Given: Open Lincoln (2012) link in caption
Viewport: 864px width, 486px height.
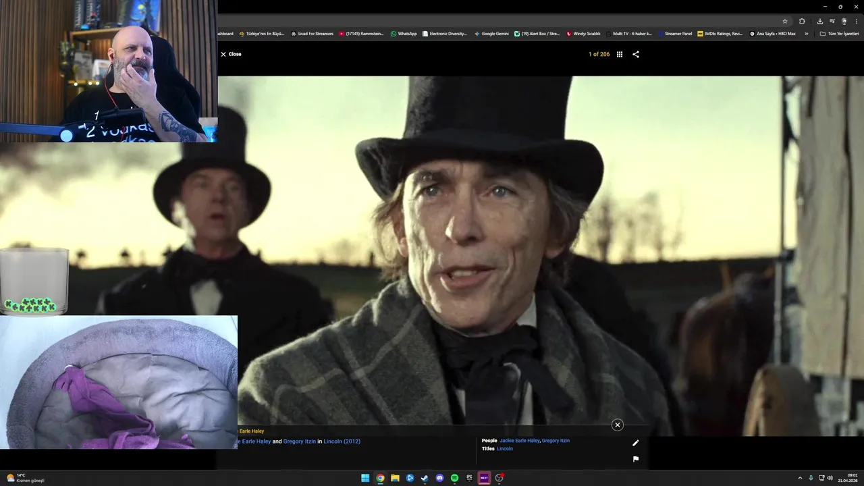Looking at the screenshot, I should click(342, 441).
